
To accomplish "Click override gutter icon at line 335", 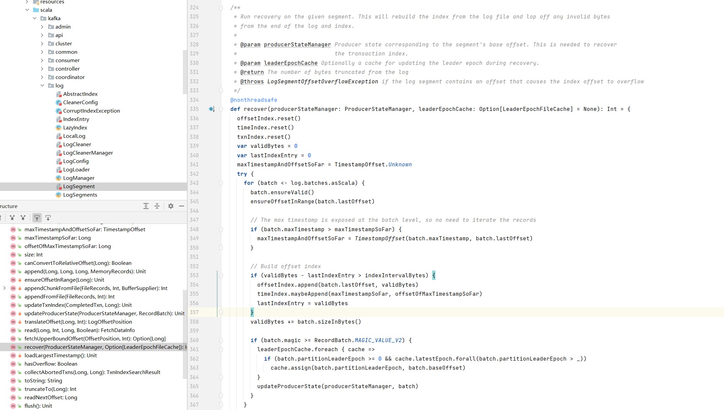I will click(212, 109).
